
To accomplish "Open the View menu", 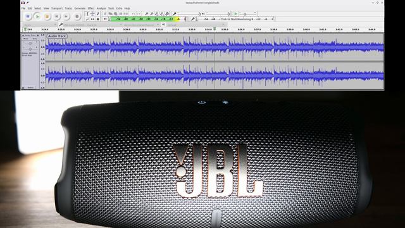I will [46, 8].
